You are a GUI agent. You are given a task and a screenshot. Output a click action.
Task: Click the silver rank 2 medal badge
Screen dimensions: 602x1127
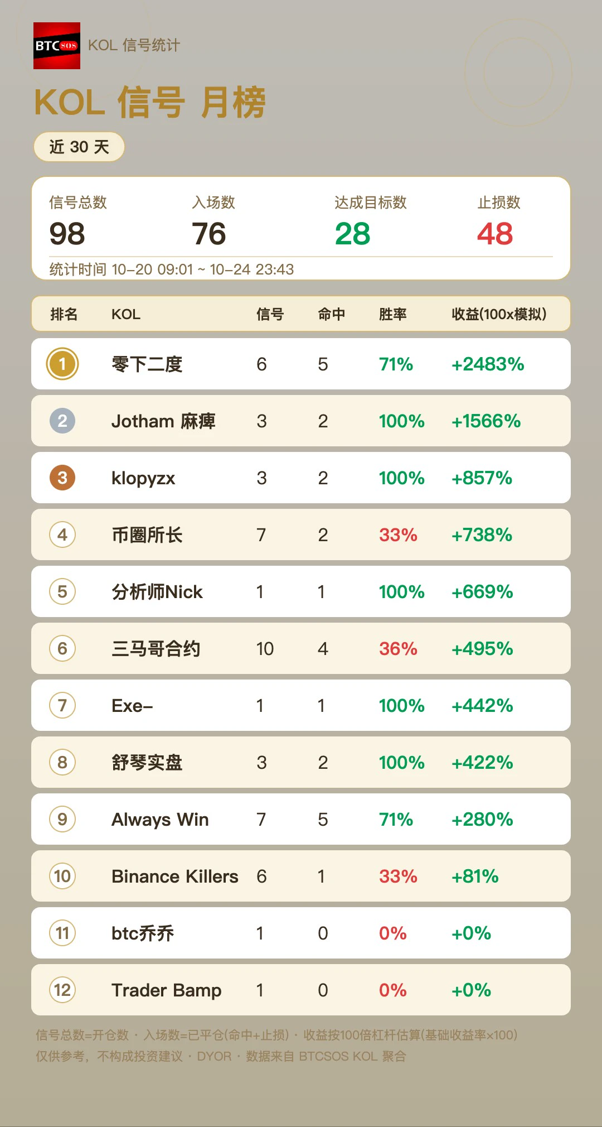(62, 421)
